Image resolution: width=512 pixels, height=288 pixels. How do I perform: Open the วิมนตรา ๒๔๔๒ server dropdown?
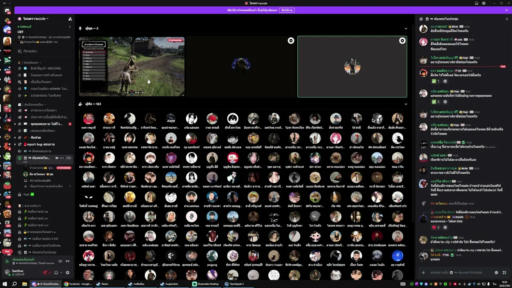click(x=36, y=19)
